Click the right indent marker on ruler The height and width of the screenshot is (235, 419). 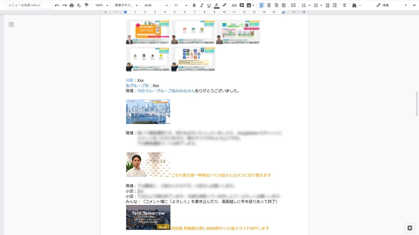pos(283,12)
